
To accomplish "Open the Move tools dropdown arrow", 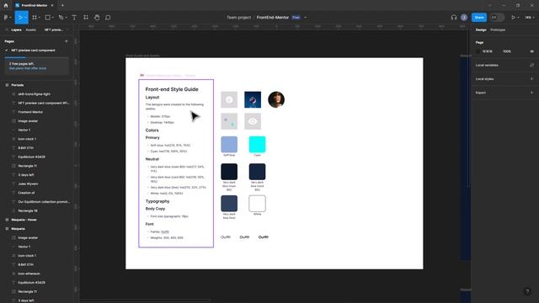I will (26, 18).
